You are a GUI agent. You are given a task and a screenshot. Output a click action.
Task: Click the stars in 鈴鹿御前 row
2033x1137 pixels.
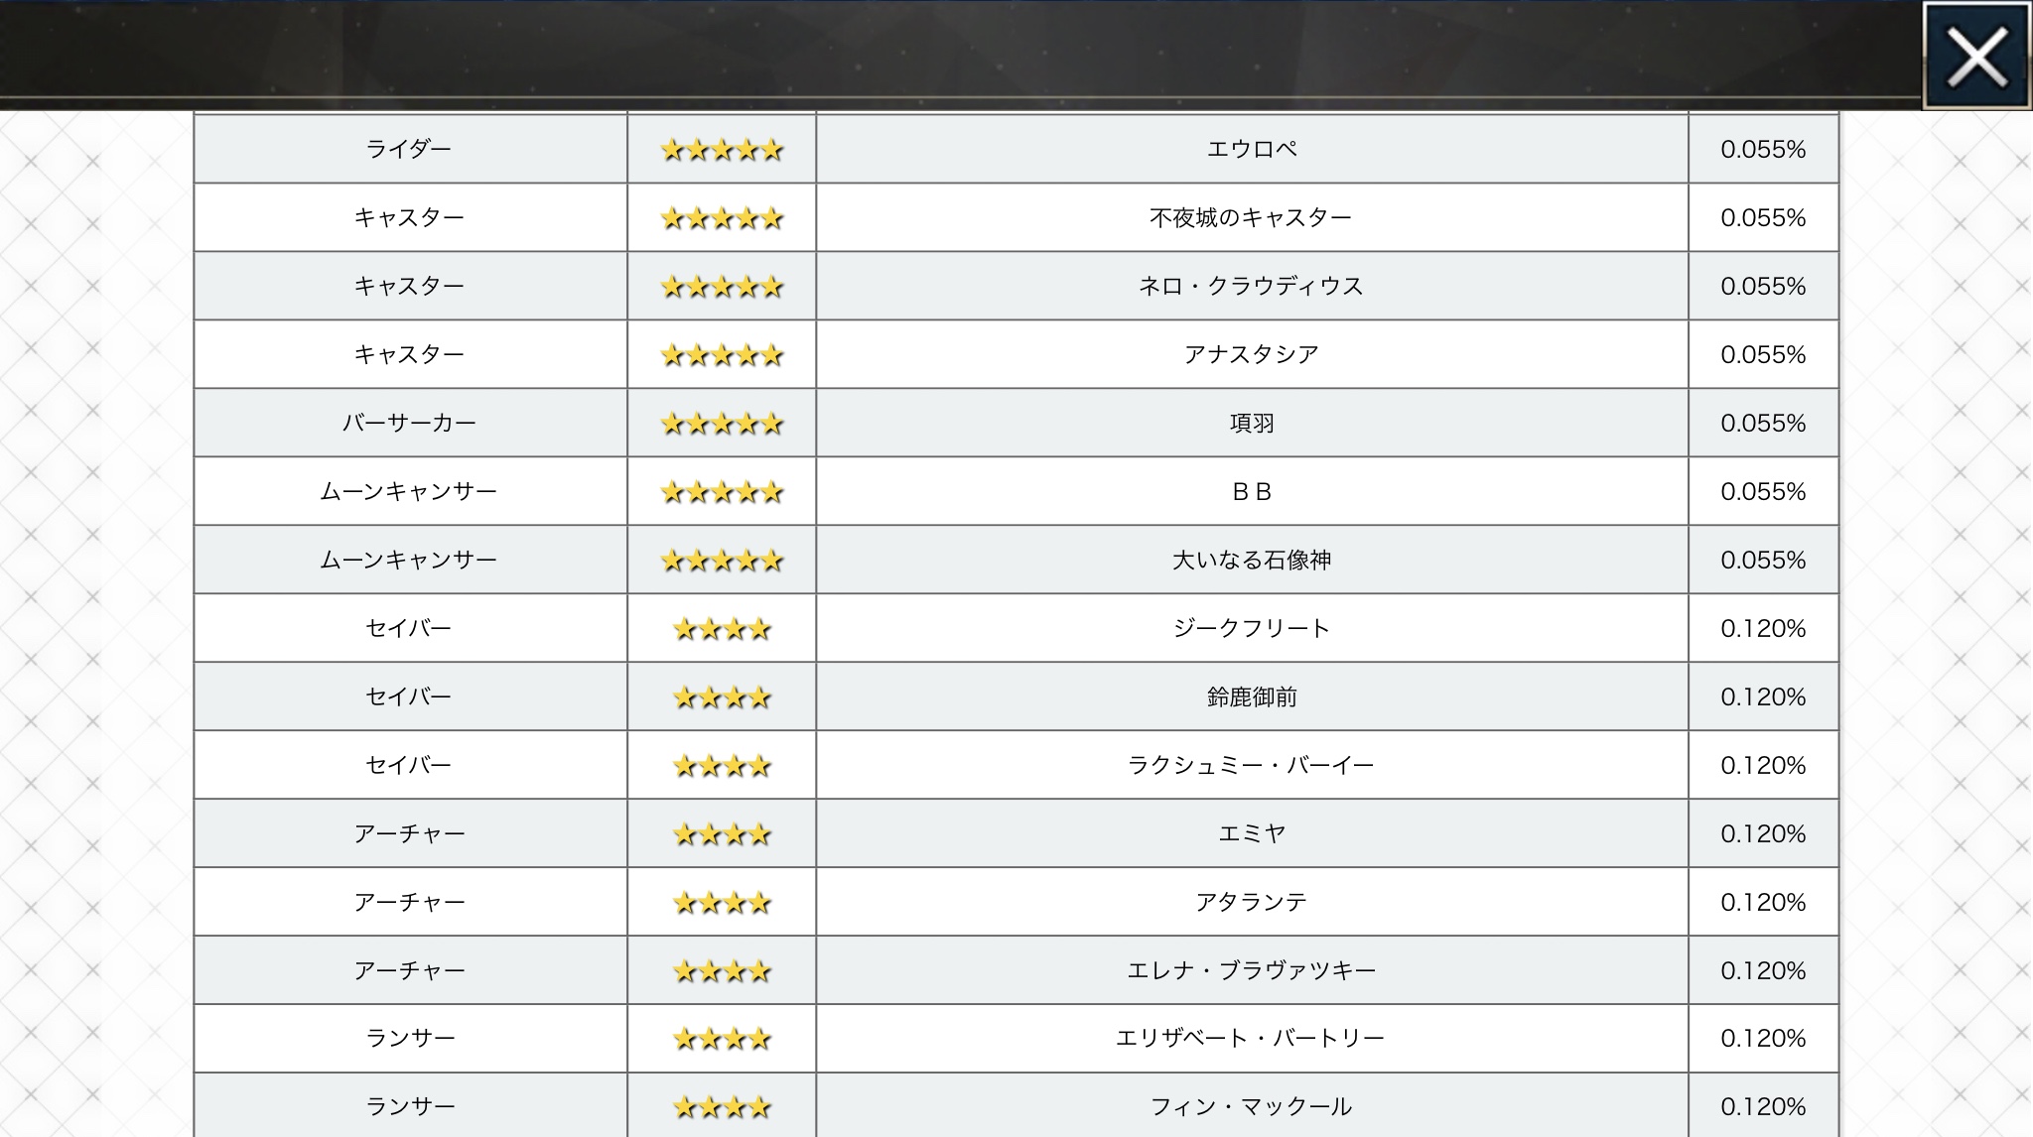[722, 697]
